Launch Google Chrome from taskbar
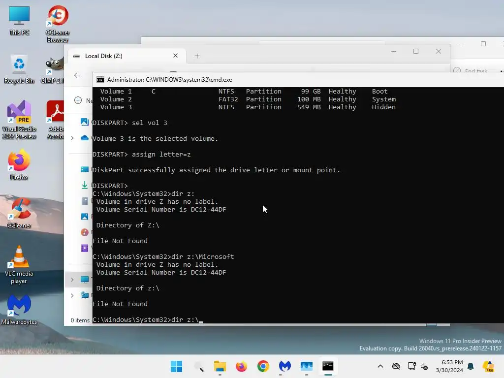The width and height of the screenshot is (504, 378). pyautogui.click(x=263, y=366)
